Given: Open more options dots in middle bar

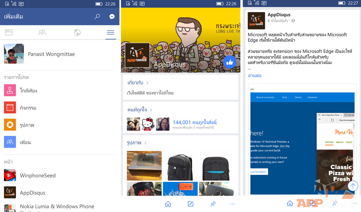Looking at the screenshot, I should coord(232,204).
